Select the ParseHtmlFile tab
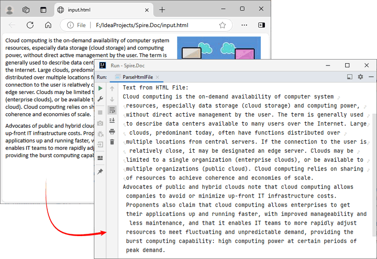The image size is (377, 259). (x=137, y=77)
